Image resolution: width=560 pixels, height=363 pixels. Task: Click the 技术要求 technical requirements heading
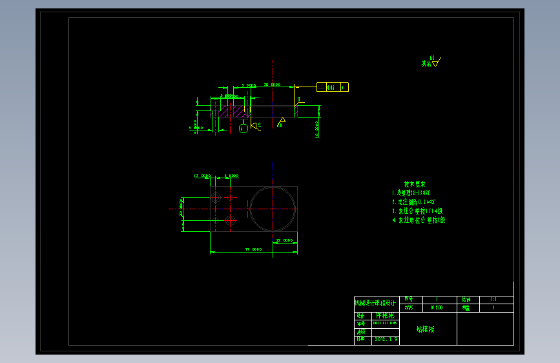415,184
